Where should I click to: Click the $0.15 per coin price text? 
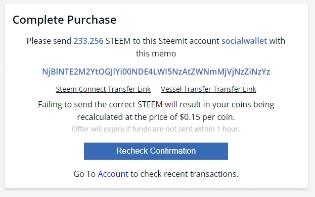[x=207, y=117]
